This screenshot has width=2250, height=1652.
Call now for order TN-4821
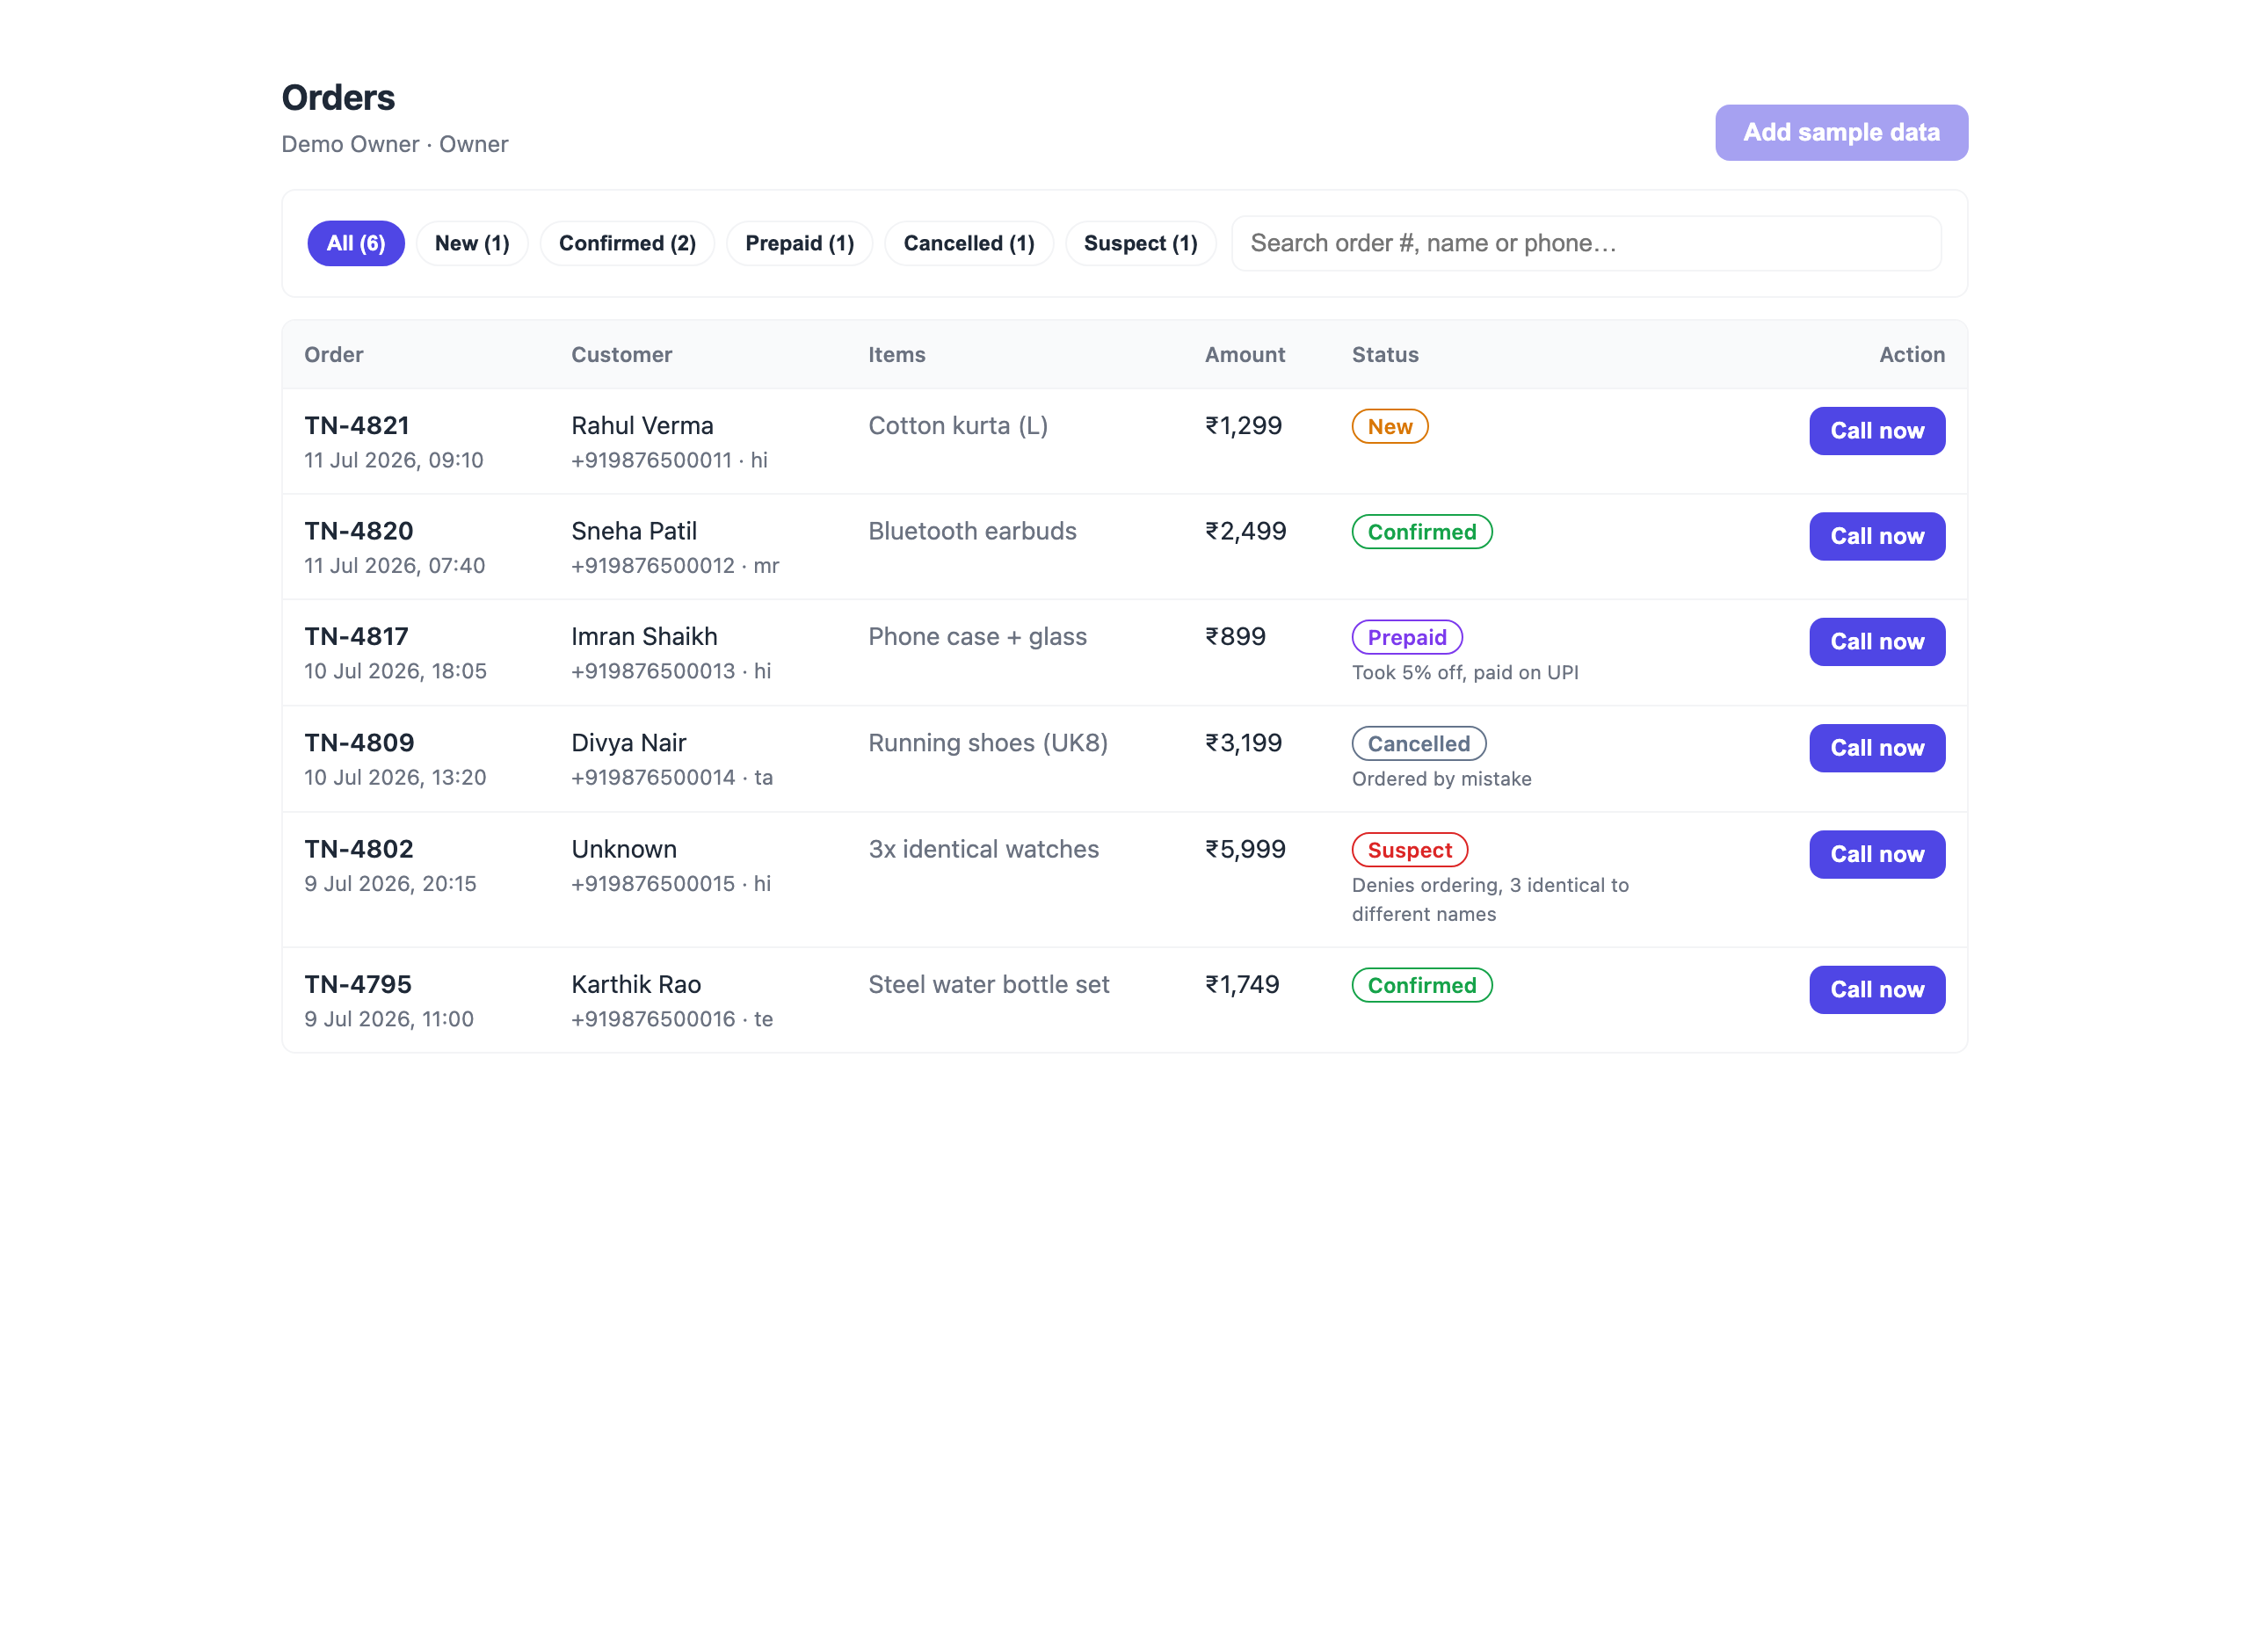pyautogui.click(x=1877, y=431)
